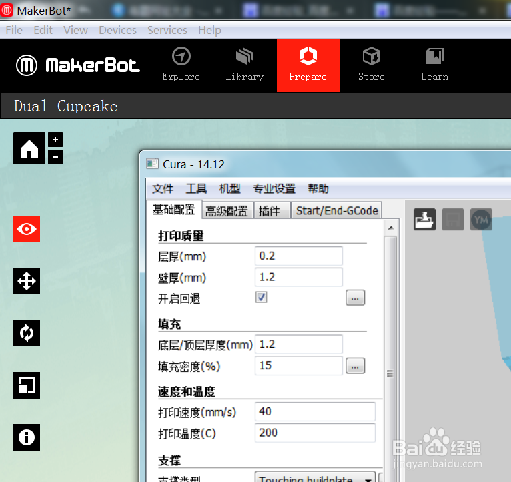Viewport: 511px width, 482px height.
Task: Switch to the 插件 tab
Action: (x=272, y=211)
